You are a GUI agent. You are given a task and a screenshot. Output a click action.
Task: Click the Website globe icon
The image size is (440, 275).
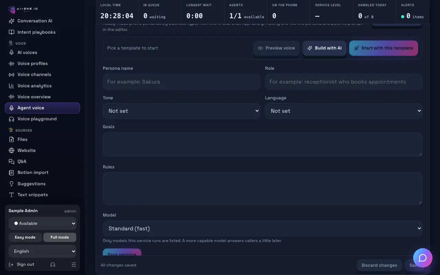click(11, 151)
